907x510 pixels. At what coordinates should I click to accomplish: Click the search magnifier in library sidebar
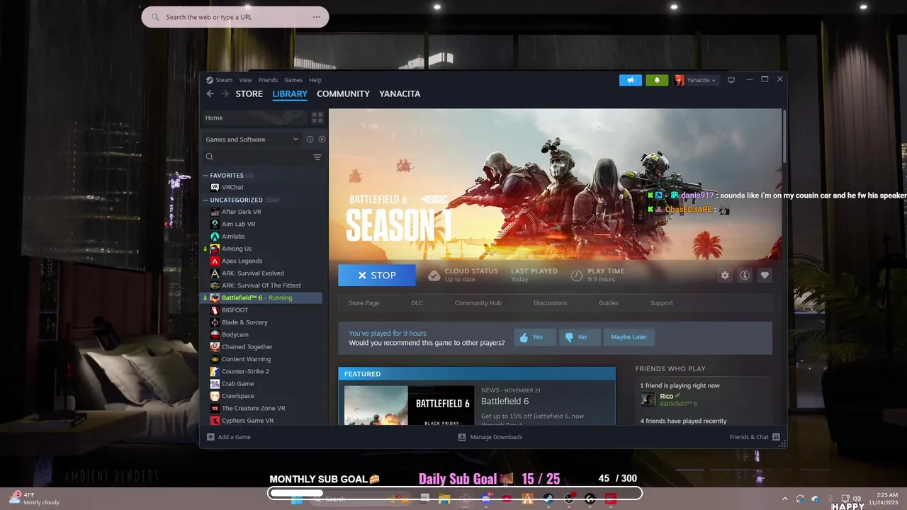point(210,157)
